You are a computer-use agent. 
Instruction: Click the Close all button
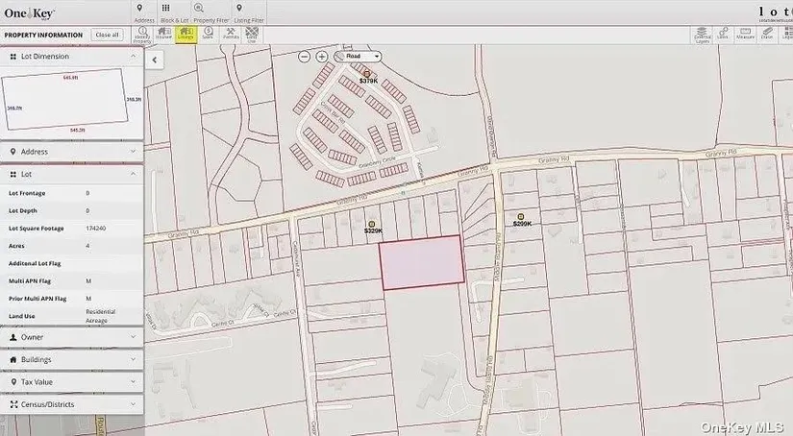point(107,35)
